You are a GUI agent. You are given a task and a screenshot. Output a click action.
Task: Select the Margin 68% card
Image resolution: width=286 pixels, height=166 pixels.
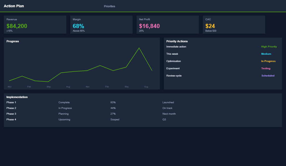point(101,25)
